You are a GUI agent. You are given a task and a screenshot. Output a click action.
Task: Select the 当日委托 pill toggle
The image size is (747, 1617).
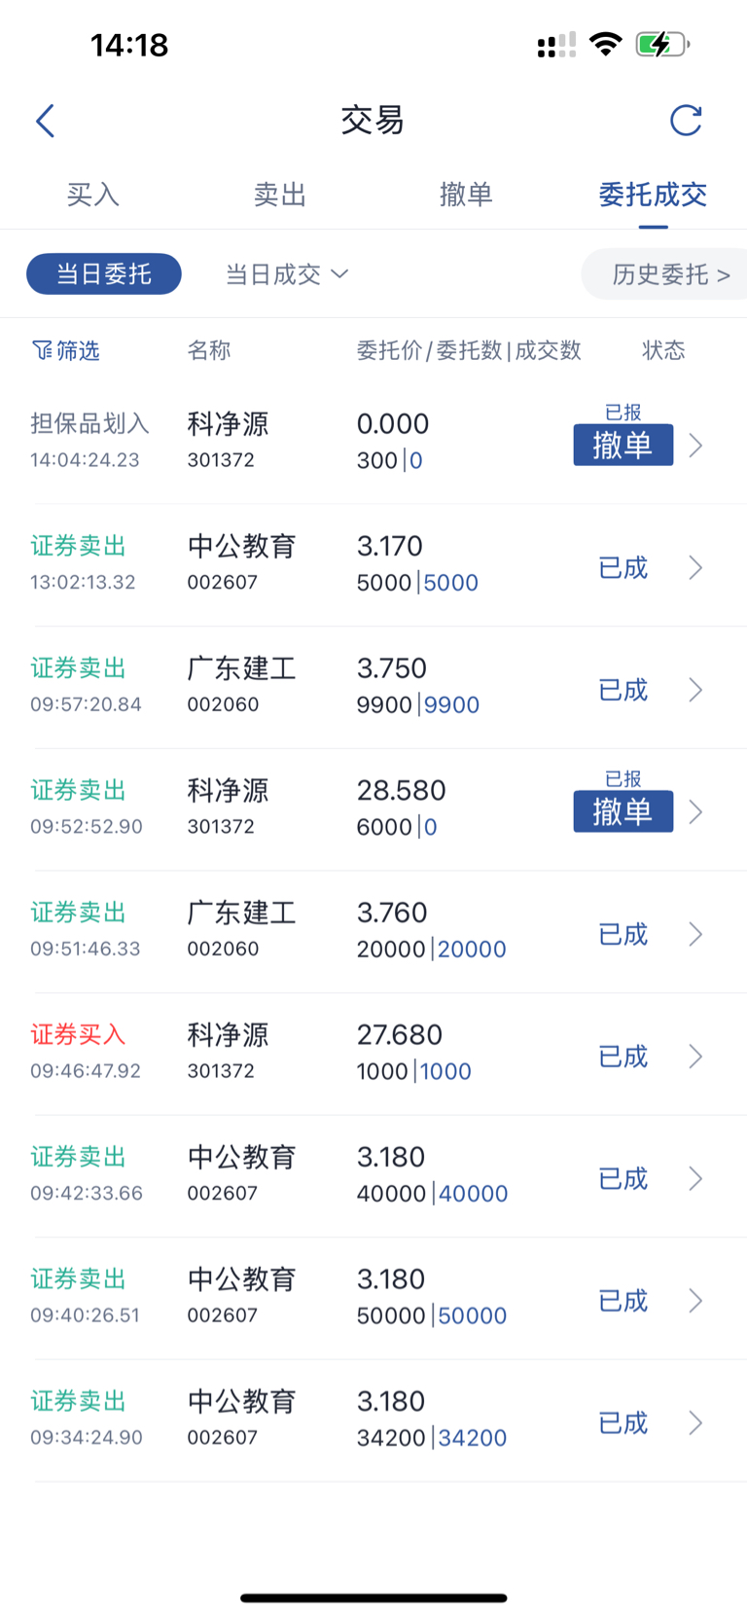(x=104, y=274)
